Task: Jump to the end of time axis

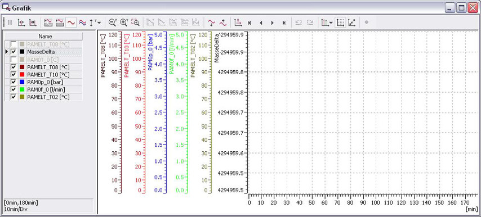Action: coord(284,22)
